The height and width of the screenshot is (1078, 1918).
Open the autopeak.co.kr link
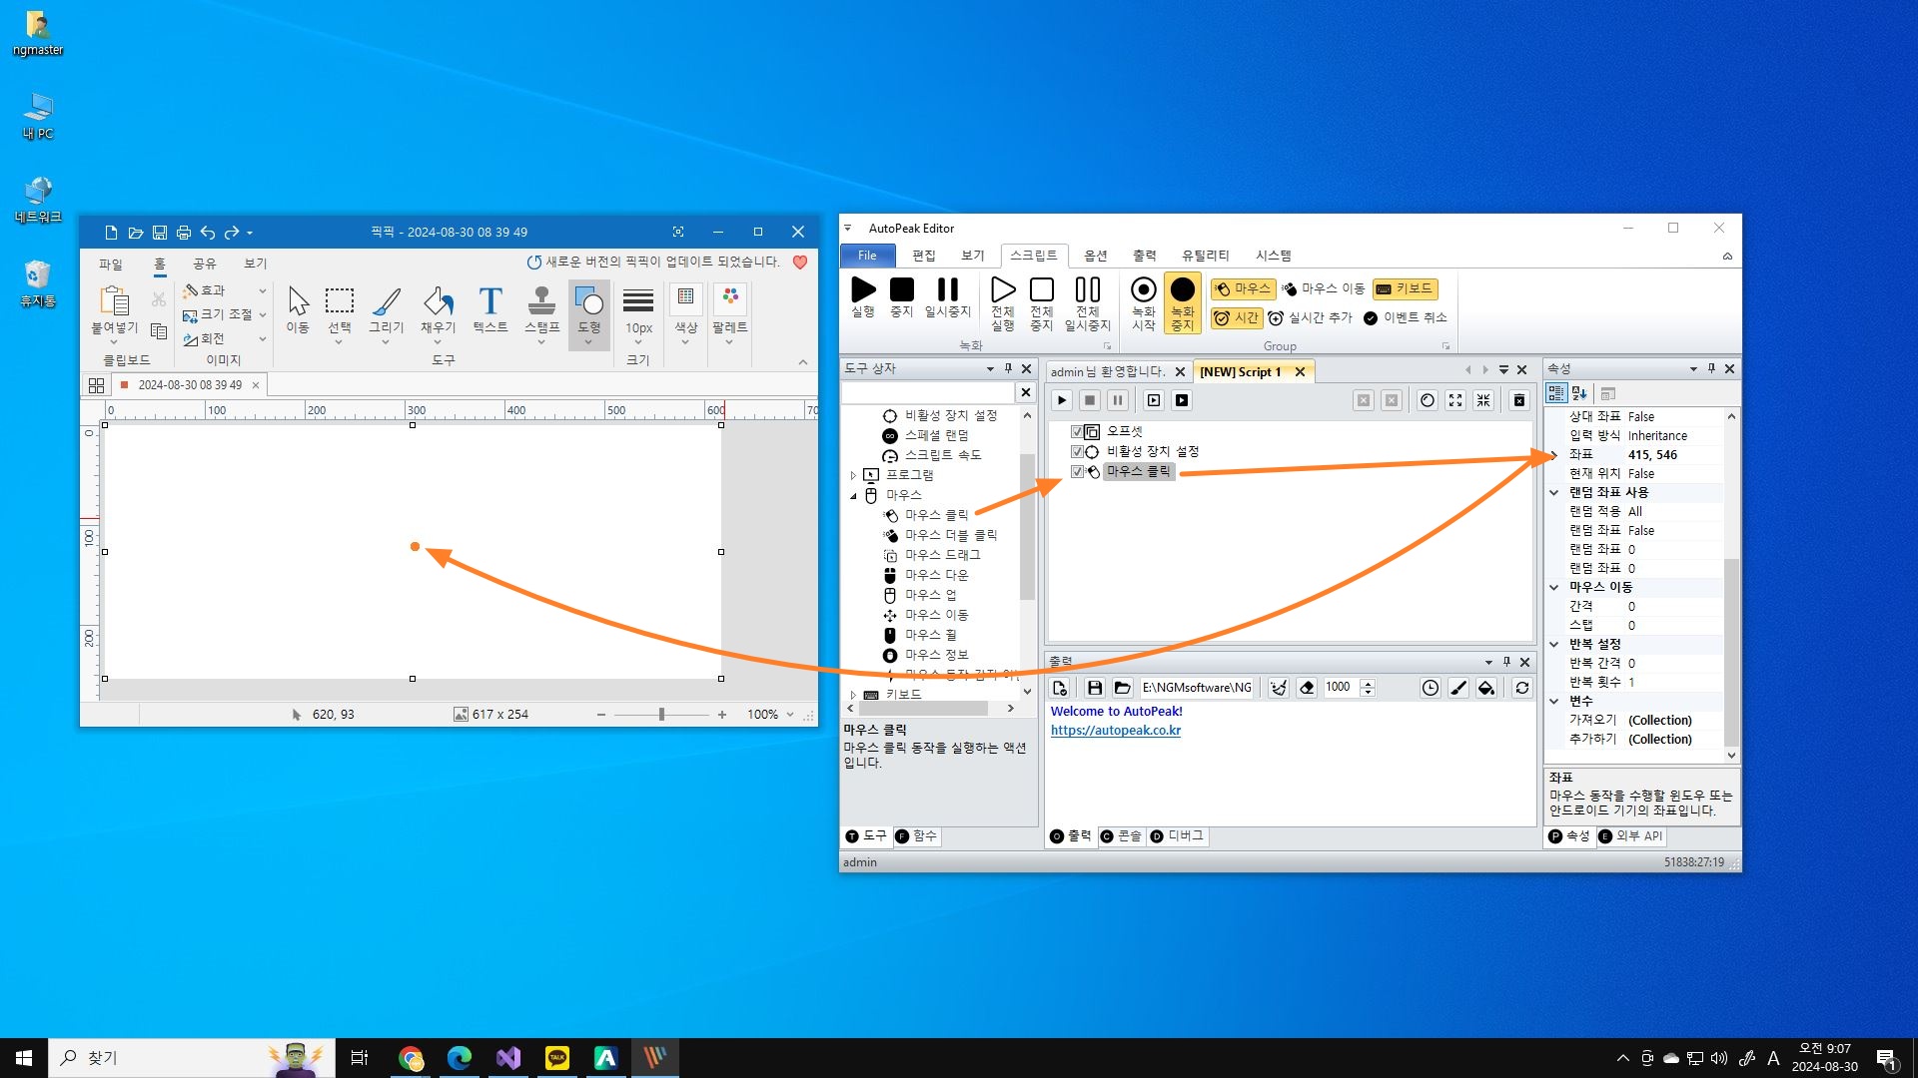tap(1115, 731)
